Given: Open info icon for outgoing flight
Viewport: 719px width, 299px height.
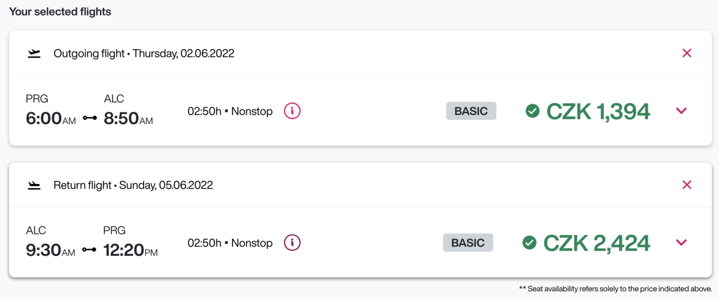Looking at the screenshot, I should click(x=292, y=111).
